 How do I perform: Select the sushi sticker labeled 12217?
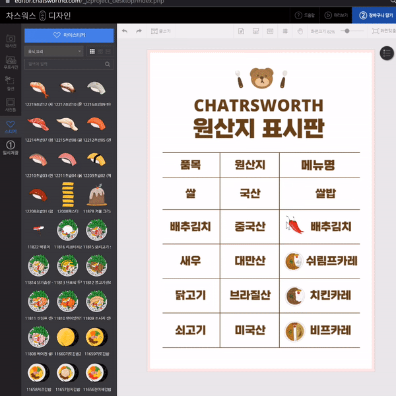click(68, 87)
